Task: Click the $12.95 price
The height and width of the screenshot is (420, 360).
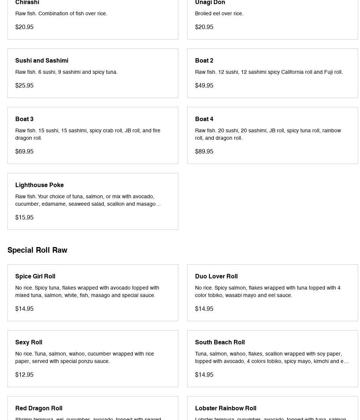Action: click(x=24, y=375)
